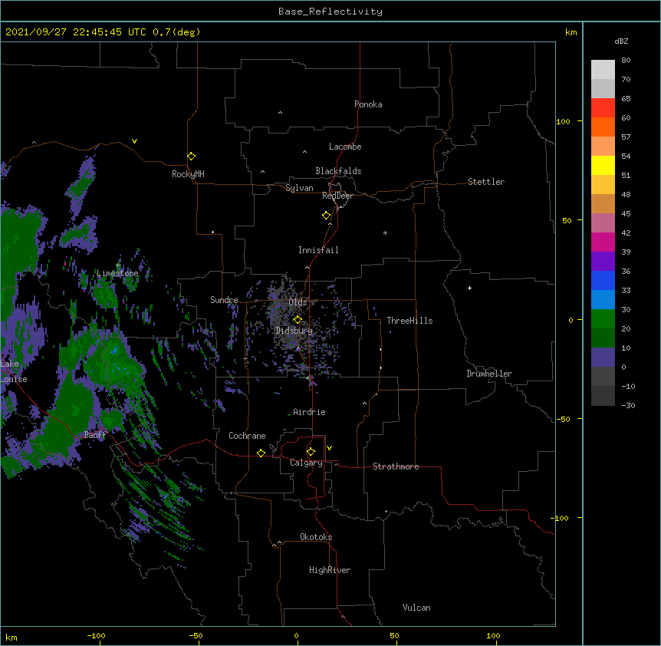This screenshot has height=646, width=661.
Task: Click the Base_Reflectivity title text
Action: pyautogui.click(x=330, y=12)
